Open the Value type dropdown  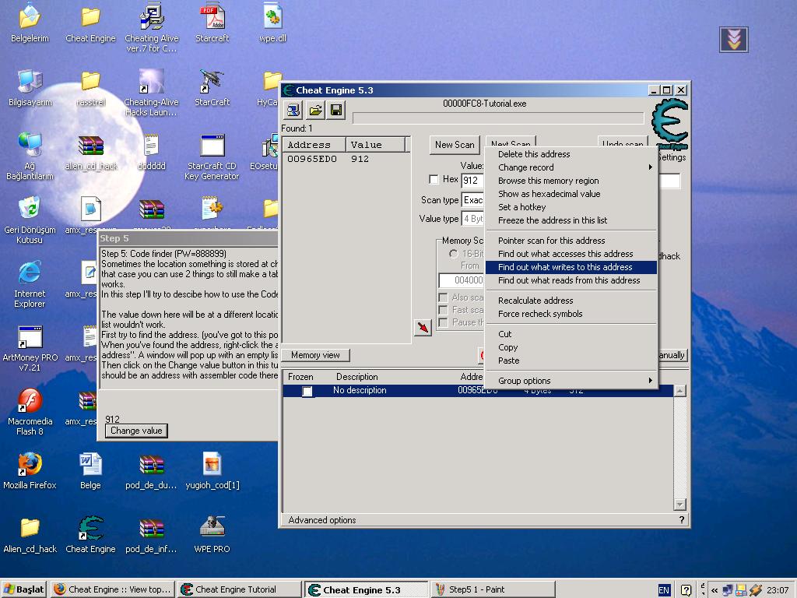(472, 219)
